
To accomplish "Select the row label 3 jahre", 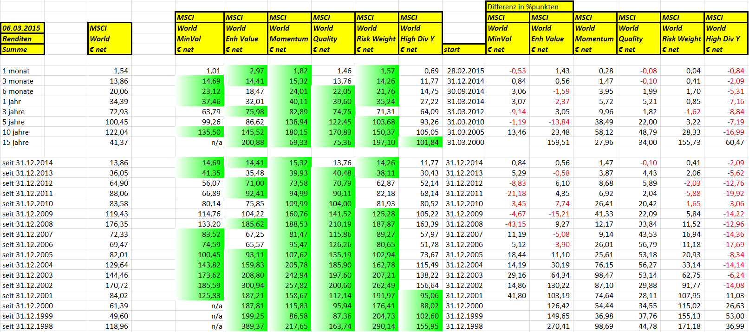I will click(x=13, y=112).
